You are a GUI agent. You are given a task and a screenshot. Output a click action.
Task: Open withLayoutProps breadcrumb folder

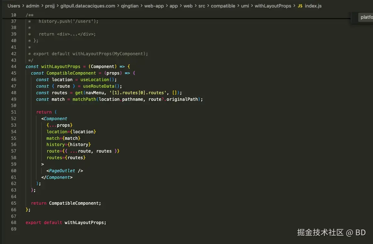[x=273, y=6]
